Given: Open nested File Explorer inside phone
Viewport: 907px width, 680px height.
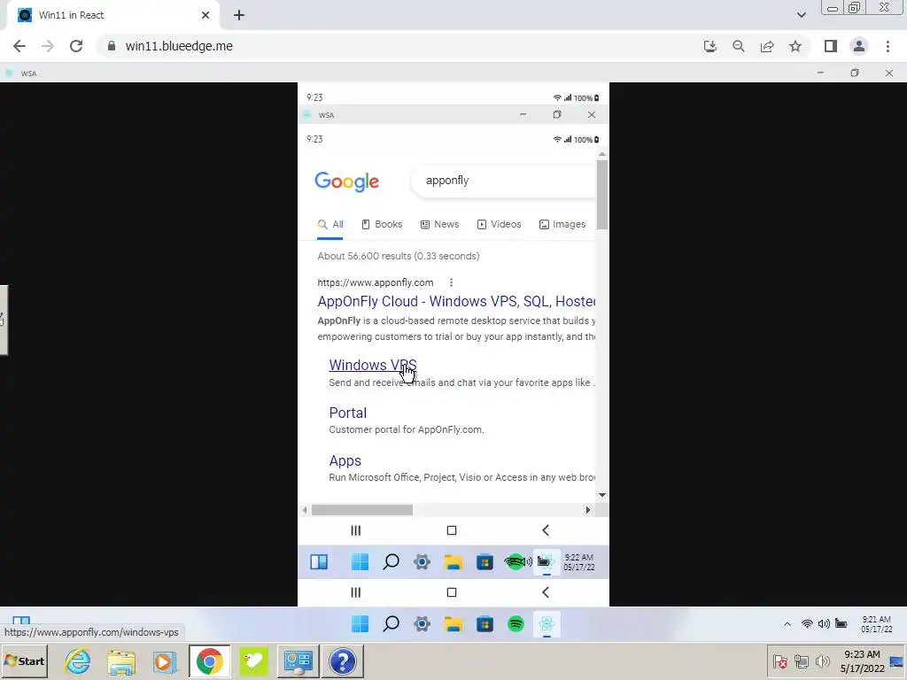Looking at the screenshot, I should click(453, 561).
